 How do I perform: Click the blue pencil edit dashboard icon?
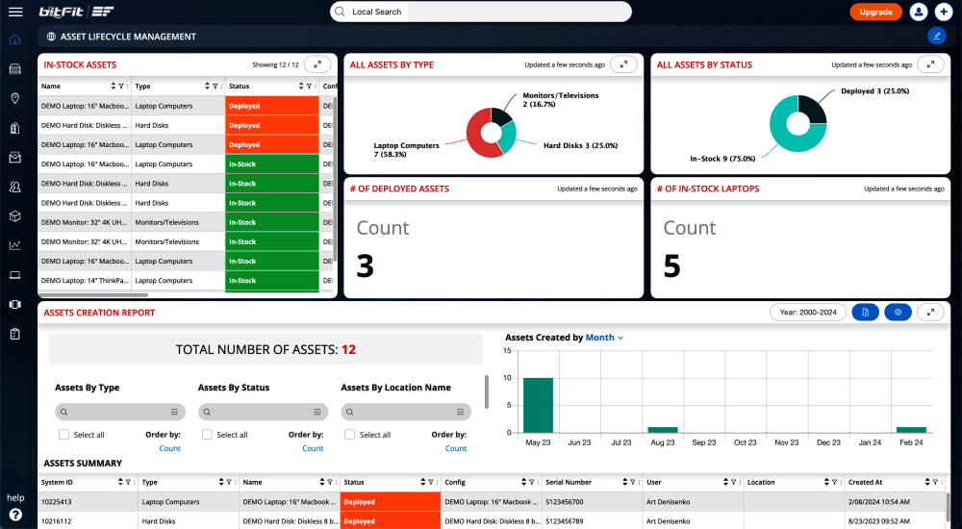(x=936, y=37)
